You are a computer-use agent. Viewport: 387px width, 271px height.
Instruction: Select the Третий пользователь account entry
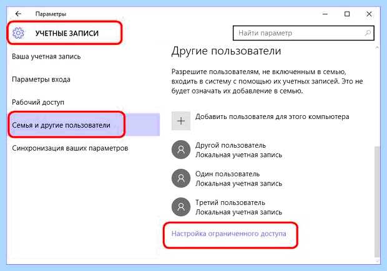pos(227,207)
